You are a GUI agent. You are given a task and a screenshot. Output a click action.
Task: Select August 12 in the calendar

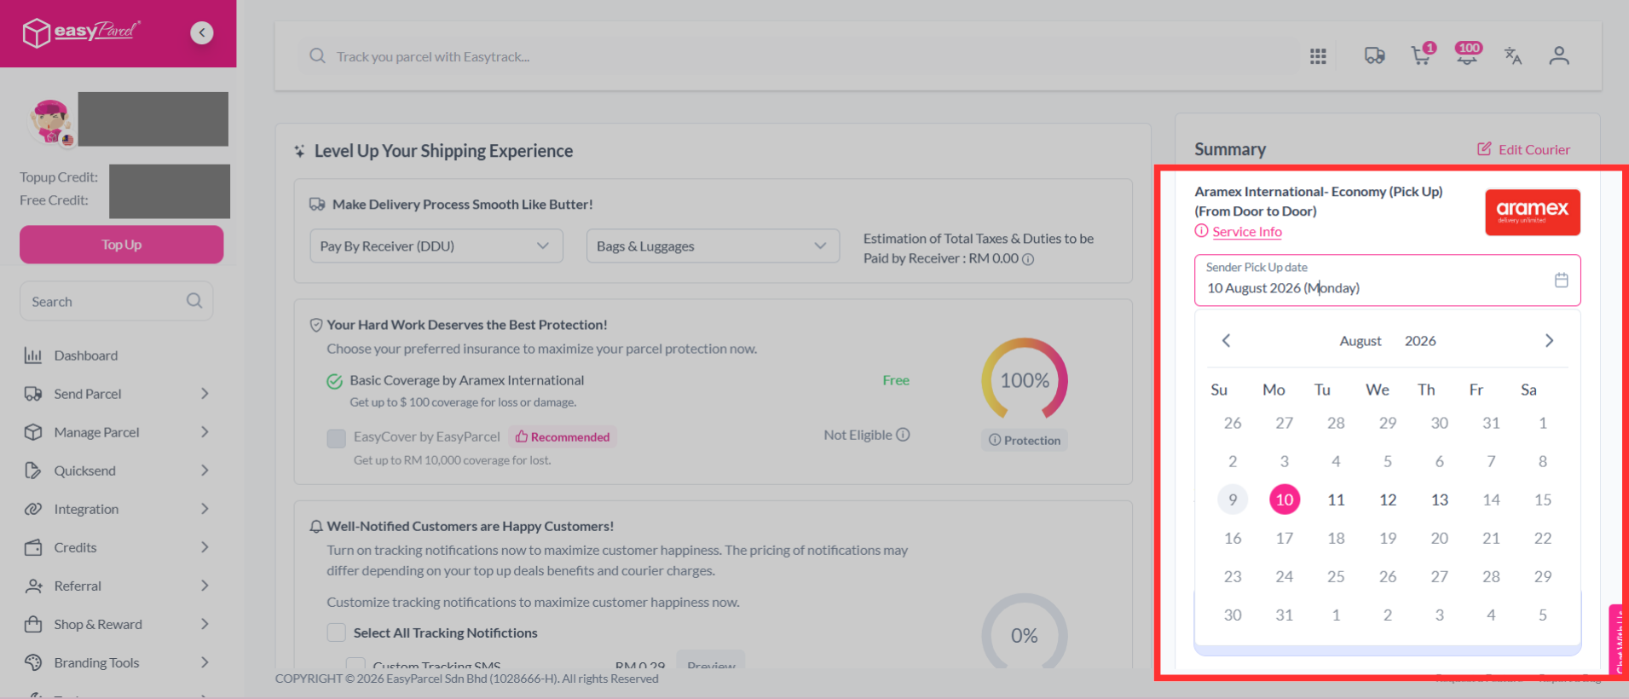(1388, 500)
